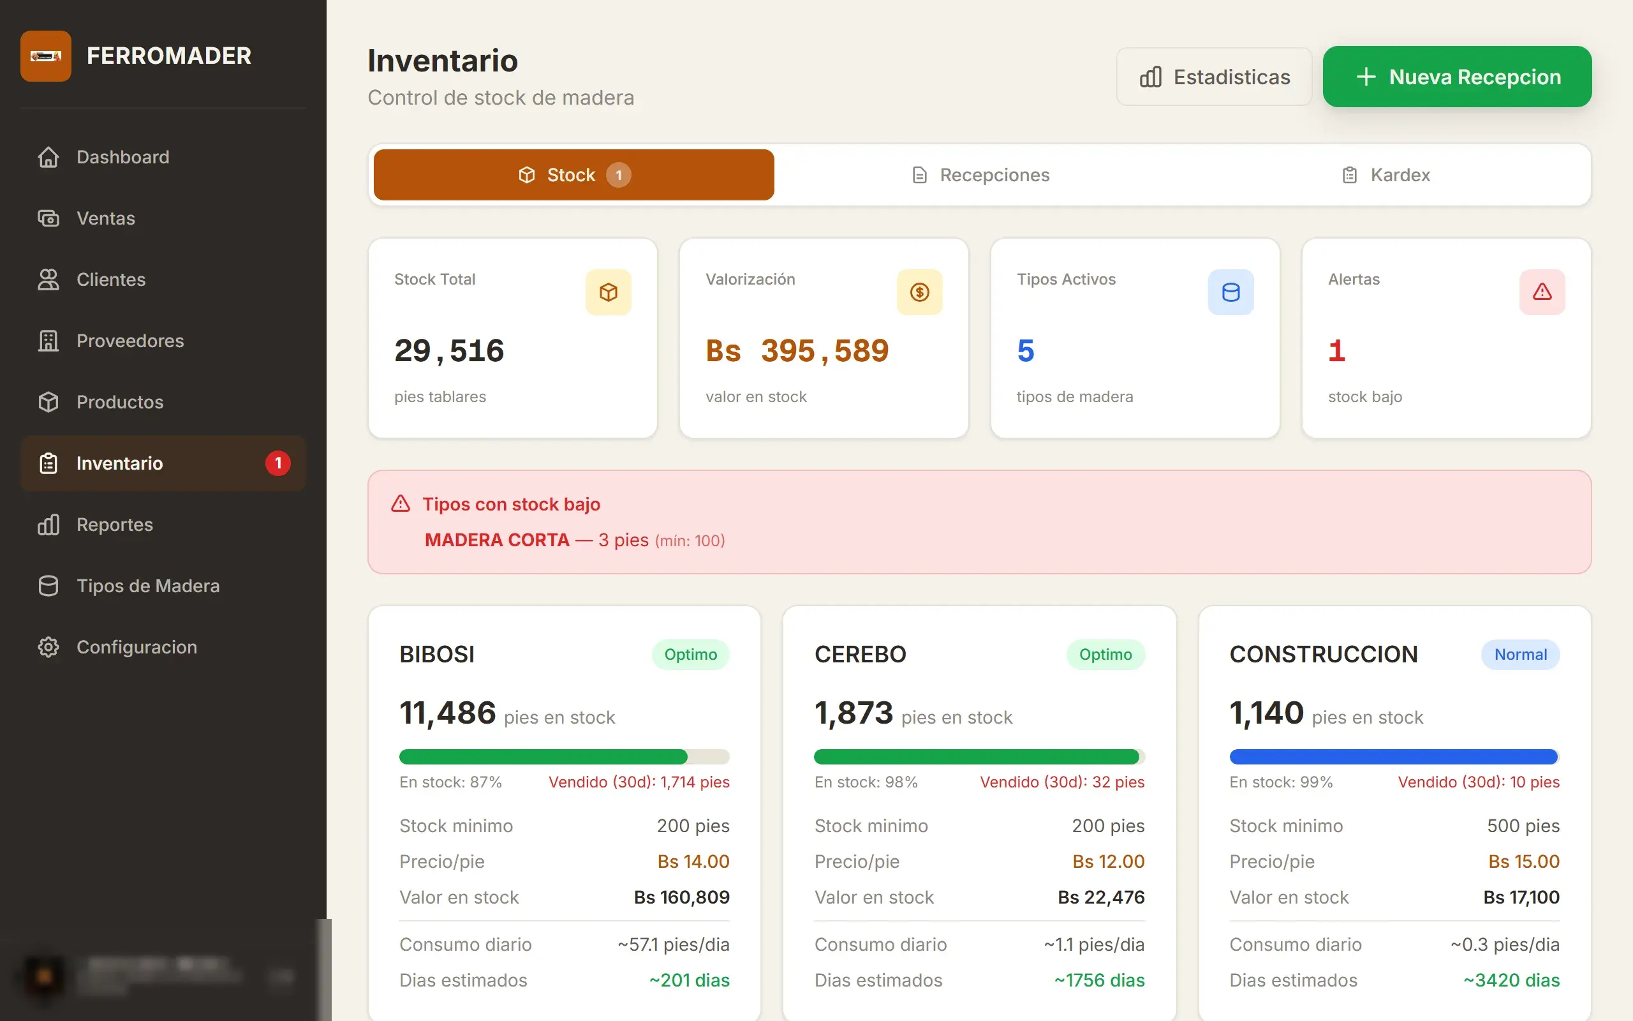This screenshot has height=1021, width=1633.
Task: Open Estadisticas view
Action: (1214, 77)
